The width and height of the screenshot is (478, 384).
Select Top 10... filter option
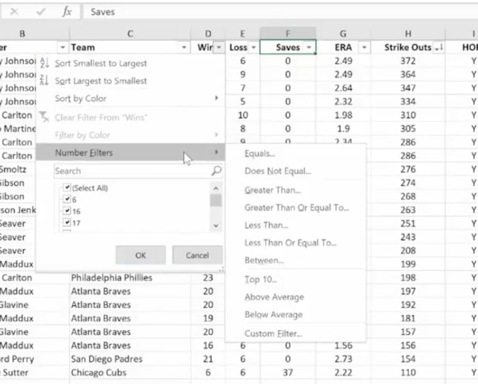[261, 280]
